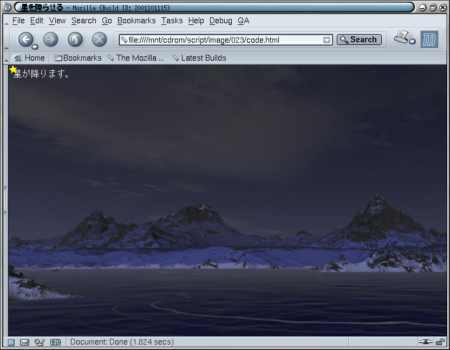The image size is (450, 350).
Task: Open the Edit menu
Action: click(x=37, y=21)
